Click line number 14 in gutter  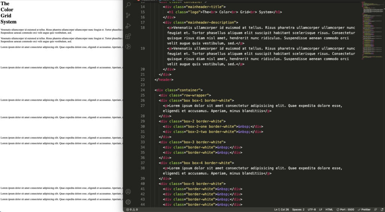tap(142, 7)
